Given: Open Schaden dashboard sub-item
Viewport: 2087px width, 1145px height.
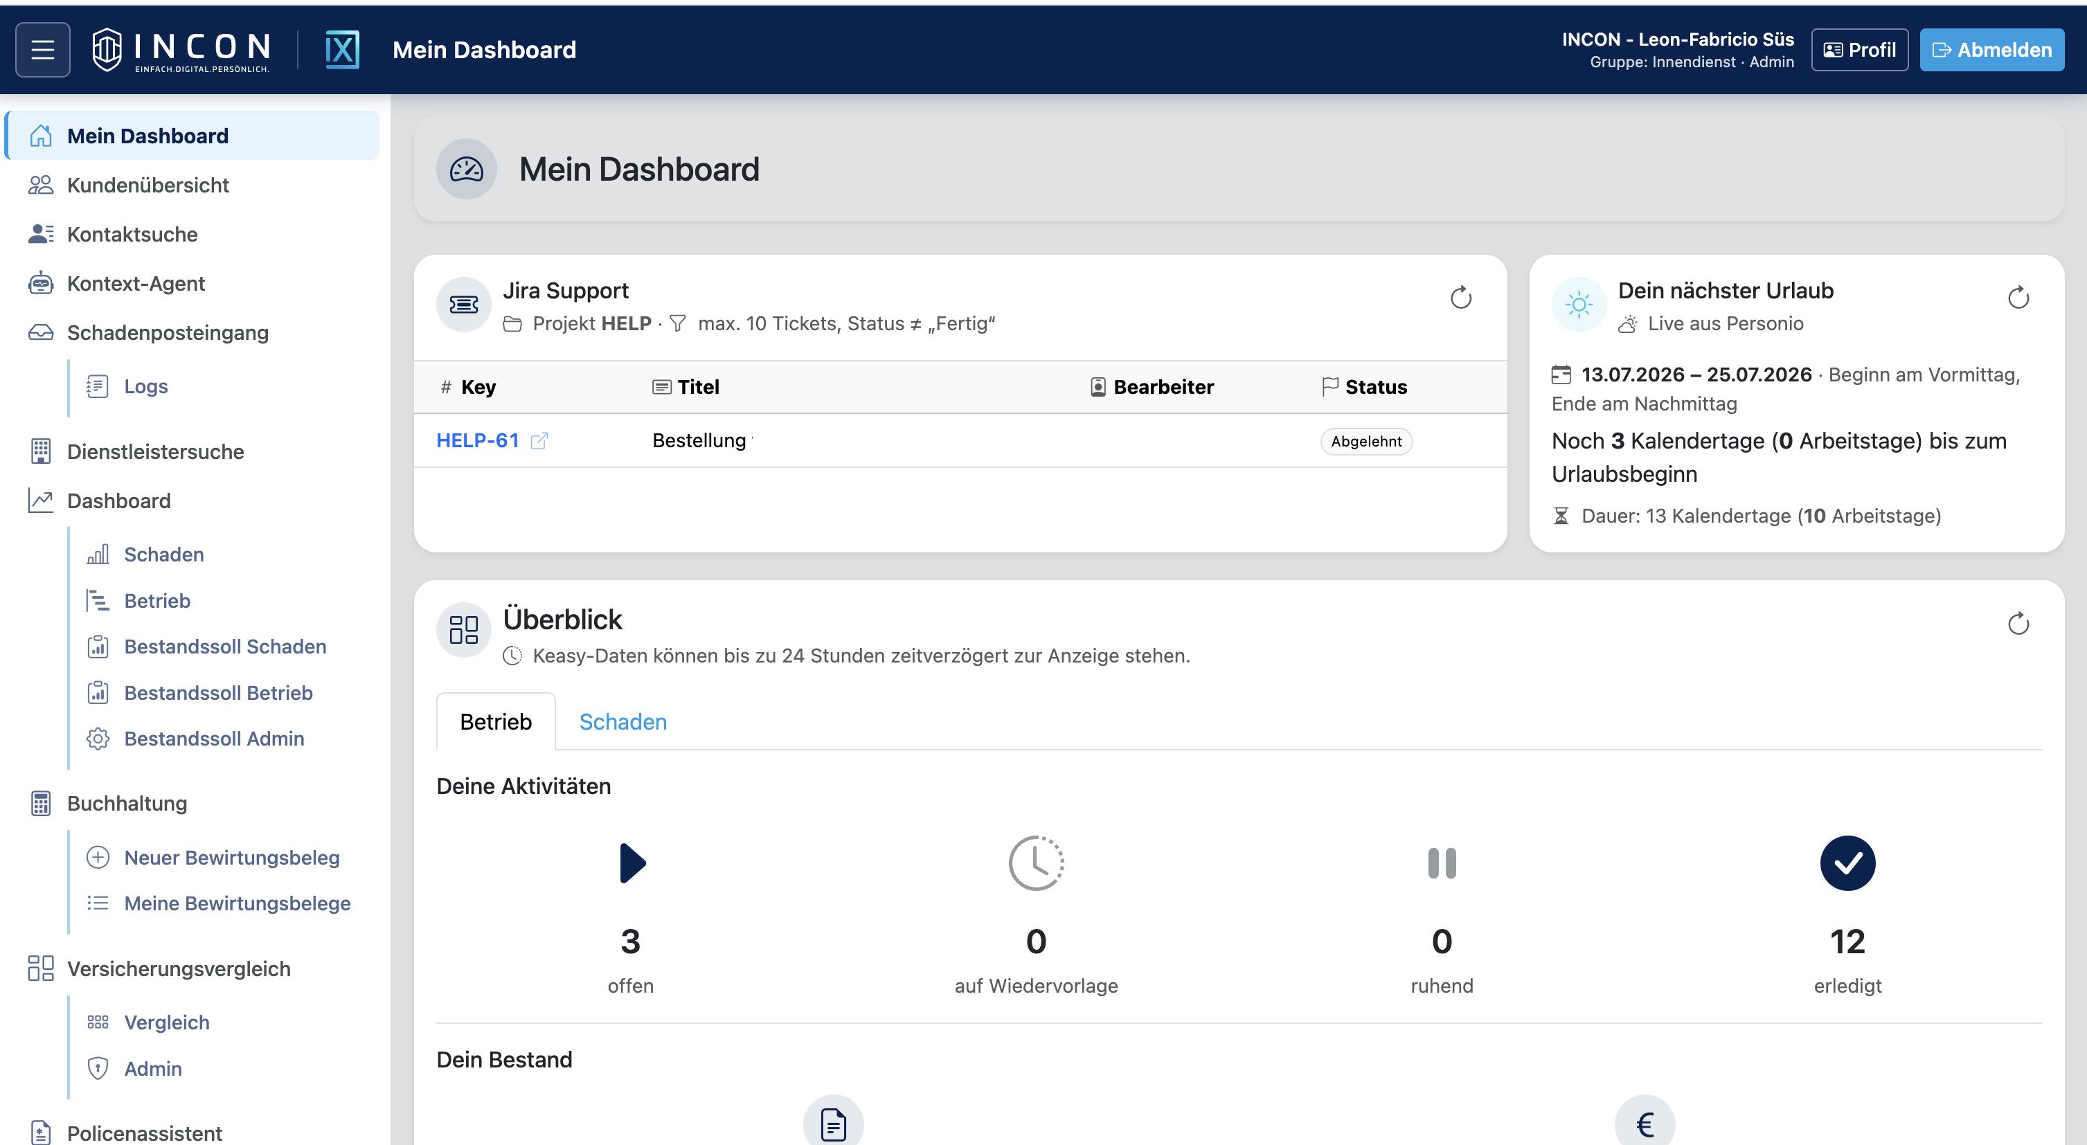Looking at the screenshot, I should pyautogui.click(x=163, y=555).
